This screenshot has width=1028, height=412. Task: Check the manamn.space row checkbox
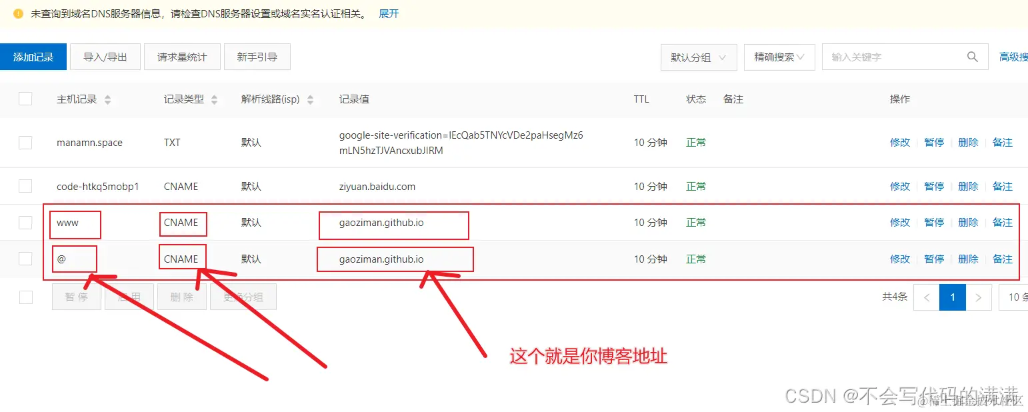click(x=25, y=143)
